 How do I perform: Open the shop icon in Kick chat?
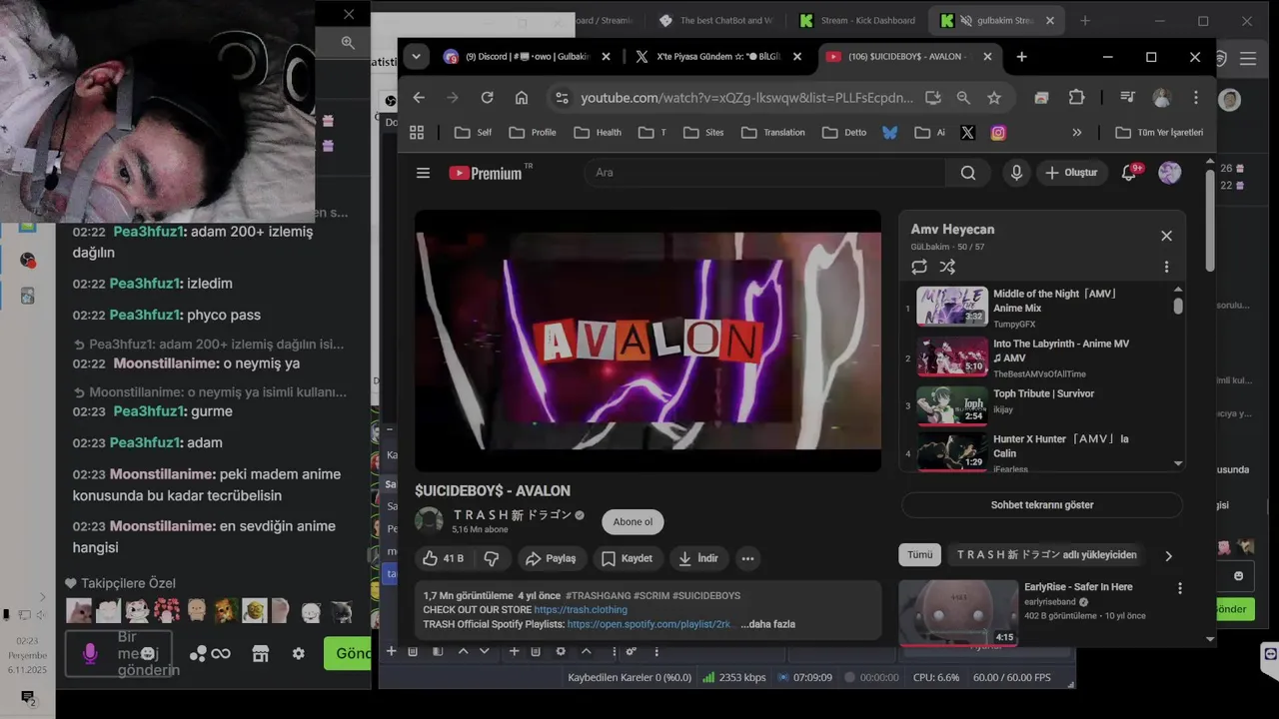point(260,653)
